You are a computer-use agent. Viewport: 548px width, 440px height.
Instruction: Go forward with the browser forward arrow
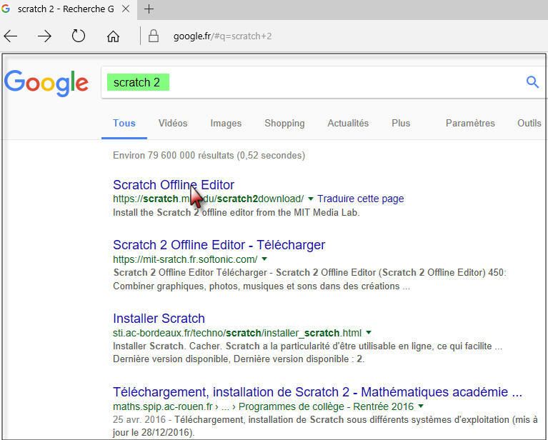tap(44, 36)
